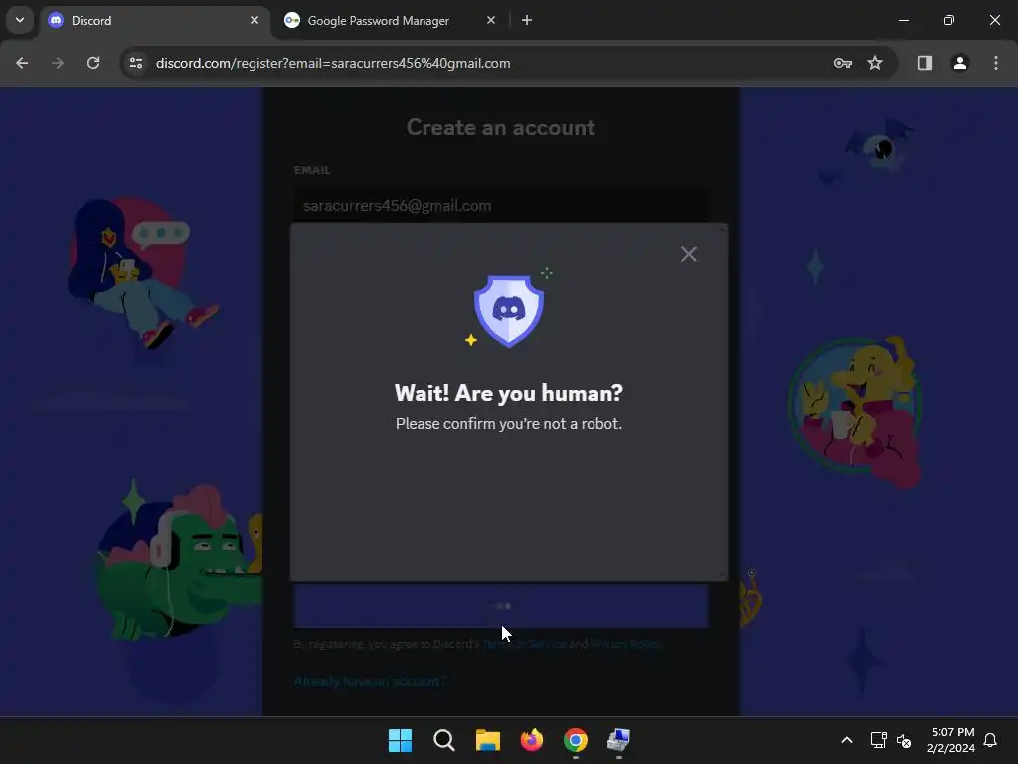
Task: Go back to previous page
Action: 22,63
